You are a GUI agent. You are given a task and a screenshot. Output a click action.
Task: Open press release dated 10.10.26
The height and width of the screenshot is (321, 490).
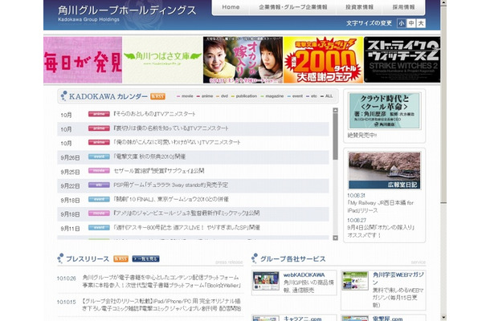(161, 282)
